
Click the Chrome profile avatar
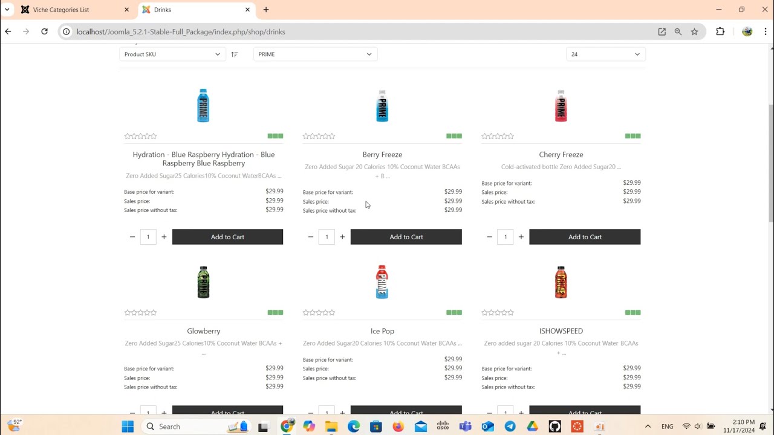[x=747, y=31]
